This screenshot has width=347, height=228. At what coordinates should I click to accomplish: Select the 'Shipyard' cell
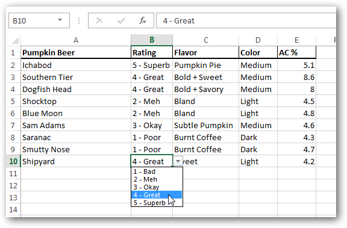coord(76,161)
